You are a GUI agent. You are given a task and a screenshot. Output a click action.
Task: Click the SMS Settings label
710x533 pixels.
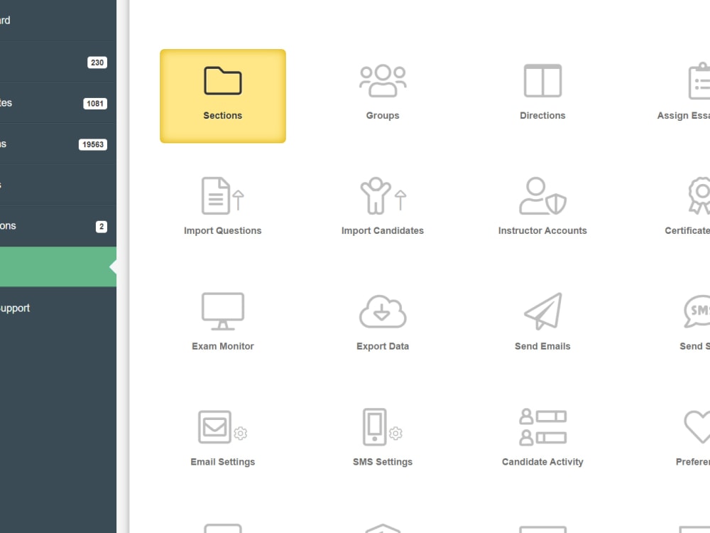383,462
